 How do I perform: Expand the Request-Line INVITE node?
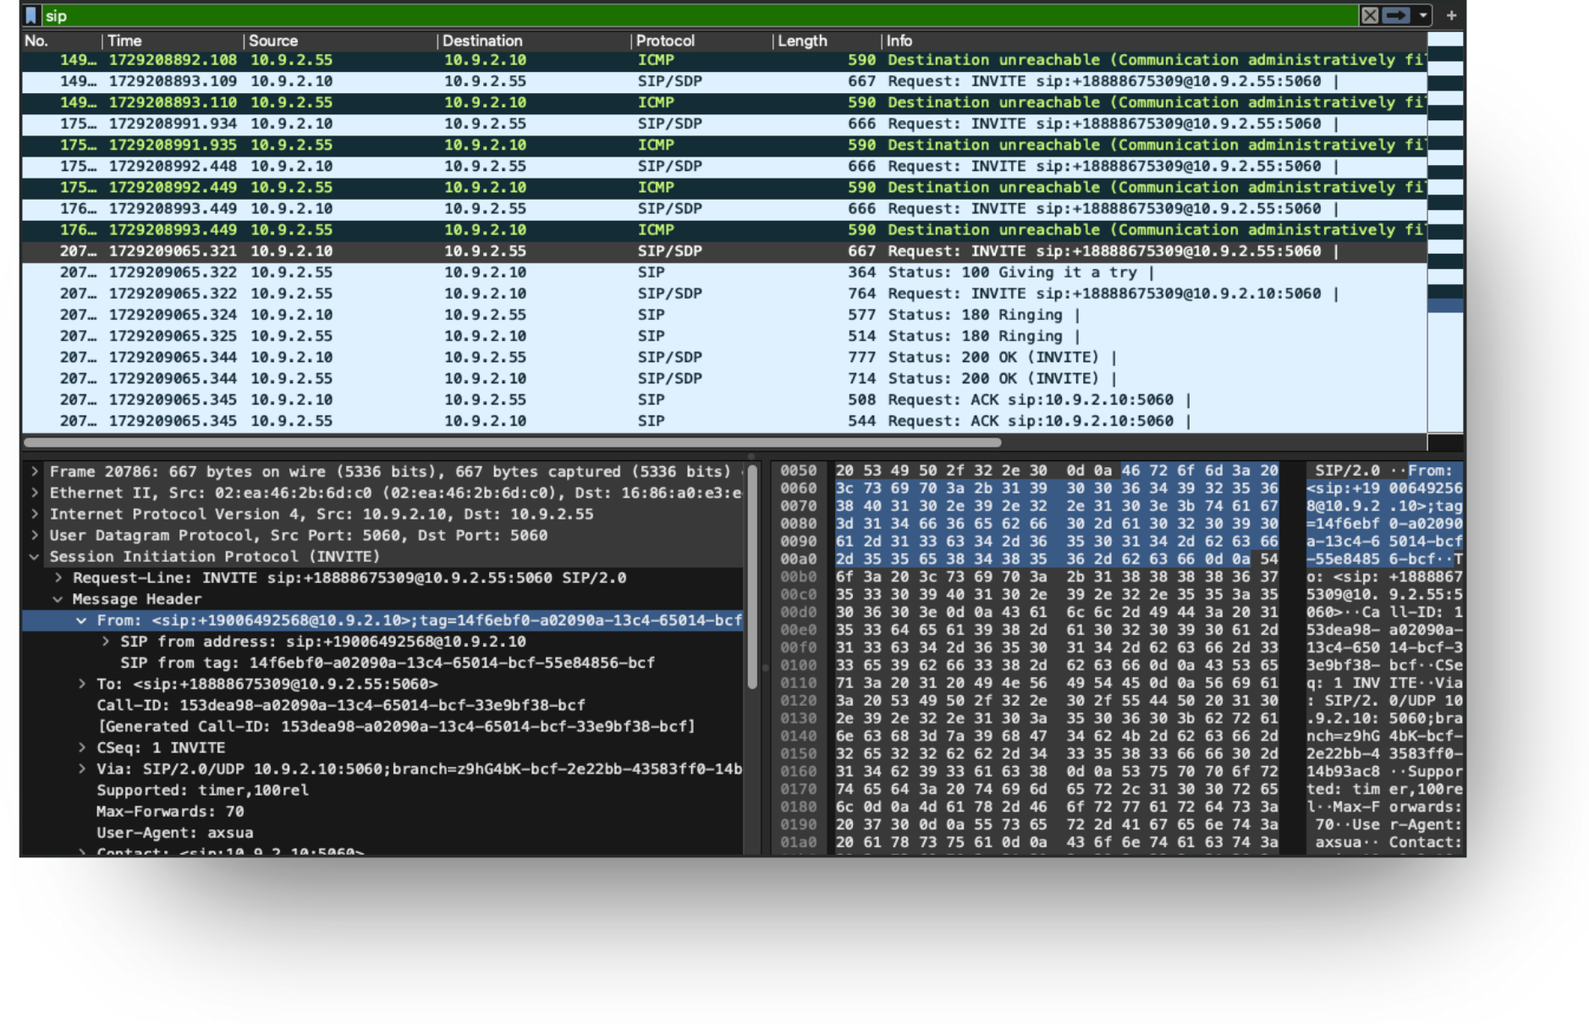58,577
